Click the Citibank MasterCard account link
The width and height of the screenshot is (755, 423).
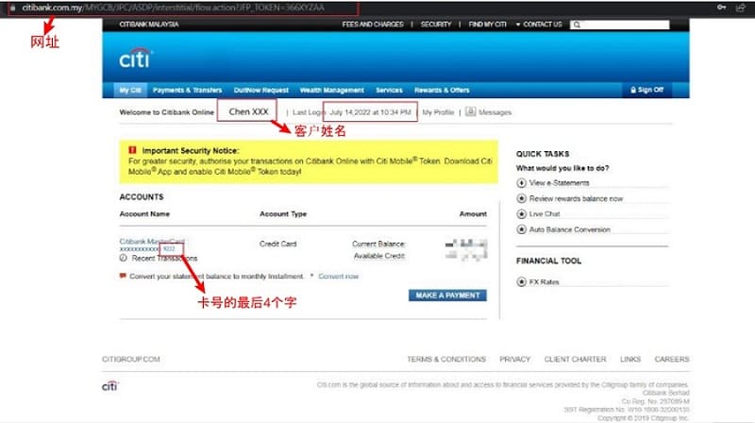(x=152, y=242)
